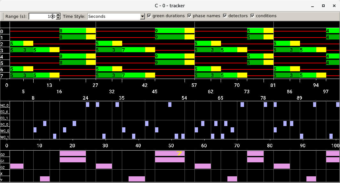340x183 pixels.
Task: Click the first Y row pink bar
Action: point(45,179)
